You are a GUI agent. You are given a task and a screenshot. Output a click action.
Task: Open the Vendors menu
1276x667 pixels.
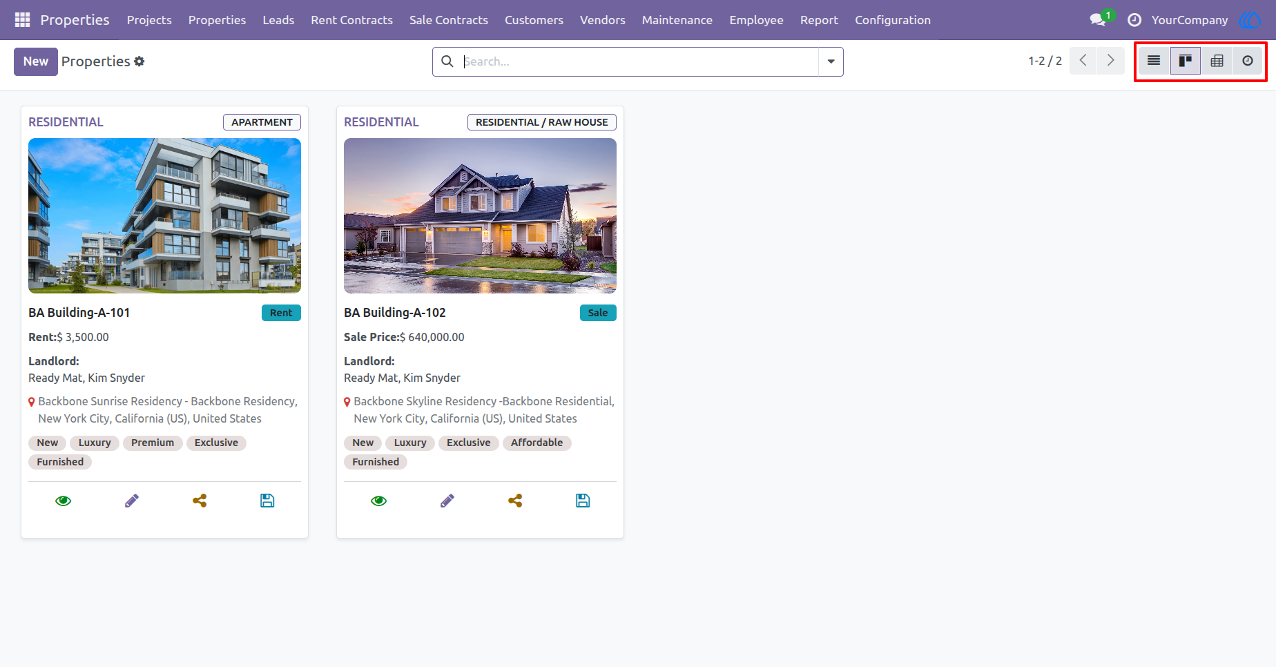602,20
